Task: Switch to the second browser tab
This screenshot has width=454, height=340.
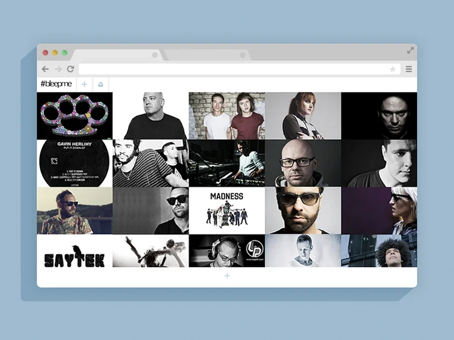Action: (206, 55)
